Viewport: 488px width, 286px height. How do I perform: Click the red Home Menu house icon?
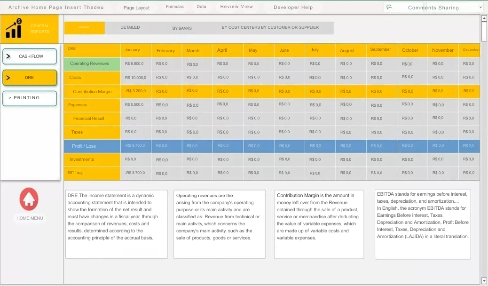point(29,199)
